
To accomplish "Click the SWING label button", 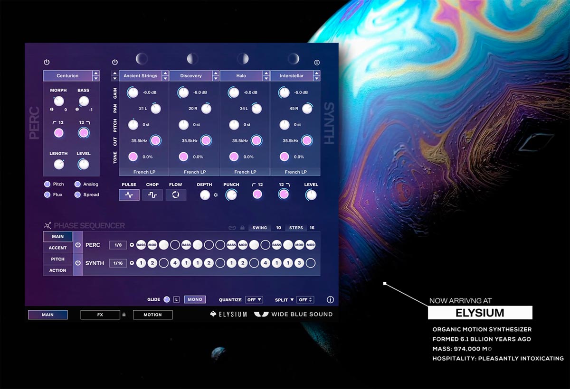I will (259, 228).
